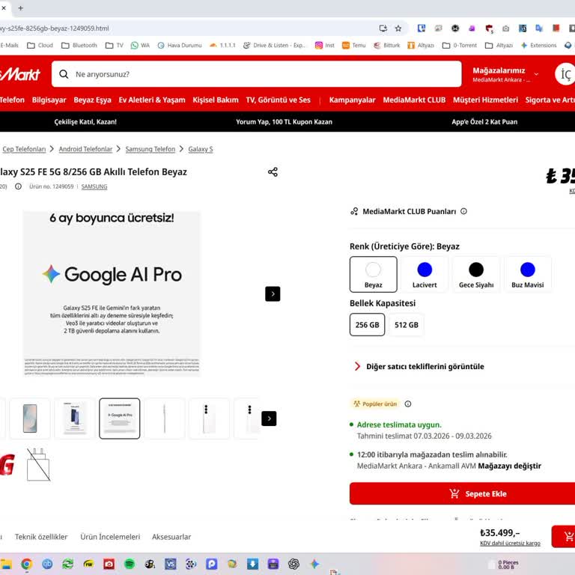The image size is (575, 575).
Task: Bookmark page with the star icon
Action: [398, 28]
